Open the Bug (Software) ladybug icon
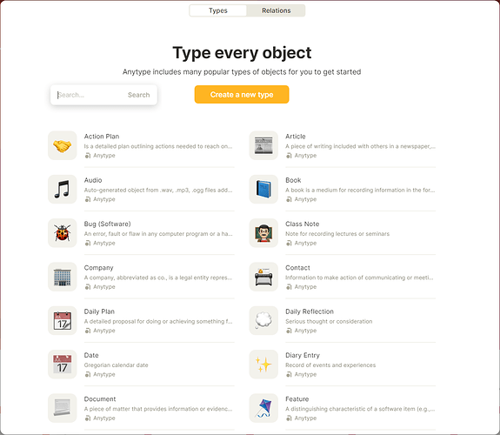This screenshot has width=500, height=435. (63, 233)
